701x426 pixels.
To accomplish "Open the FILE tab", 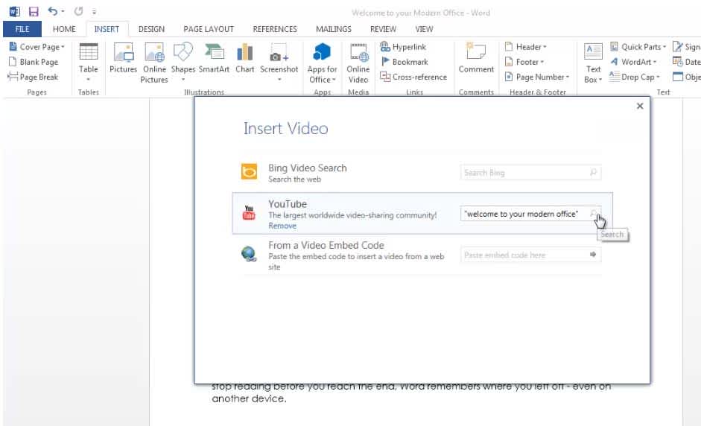I will click(x=22, y=29).
